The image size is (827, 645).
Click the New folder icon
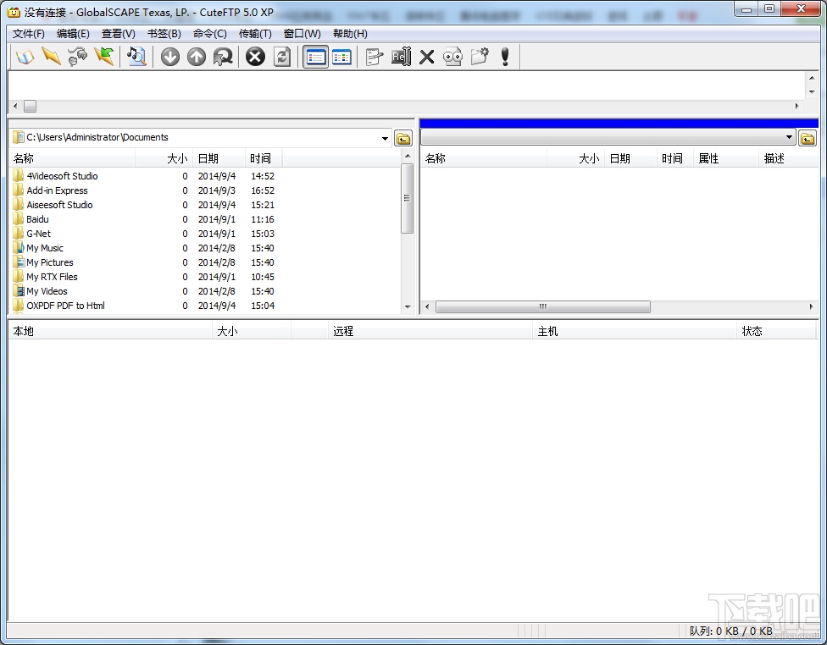tap(480, 57)
